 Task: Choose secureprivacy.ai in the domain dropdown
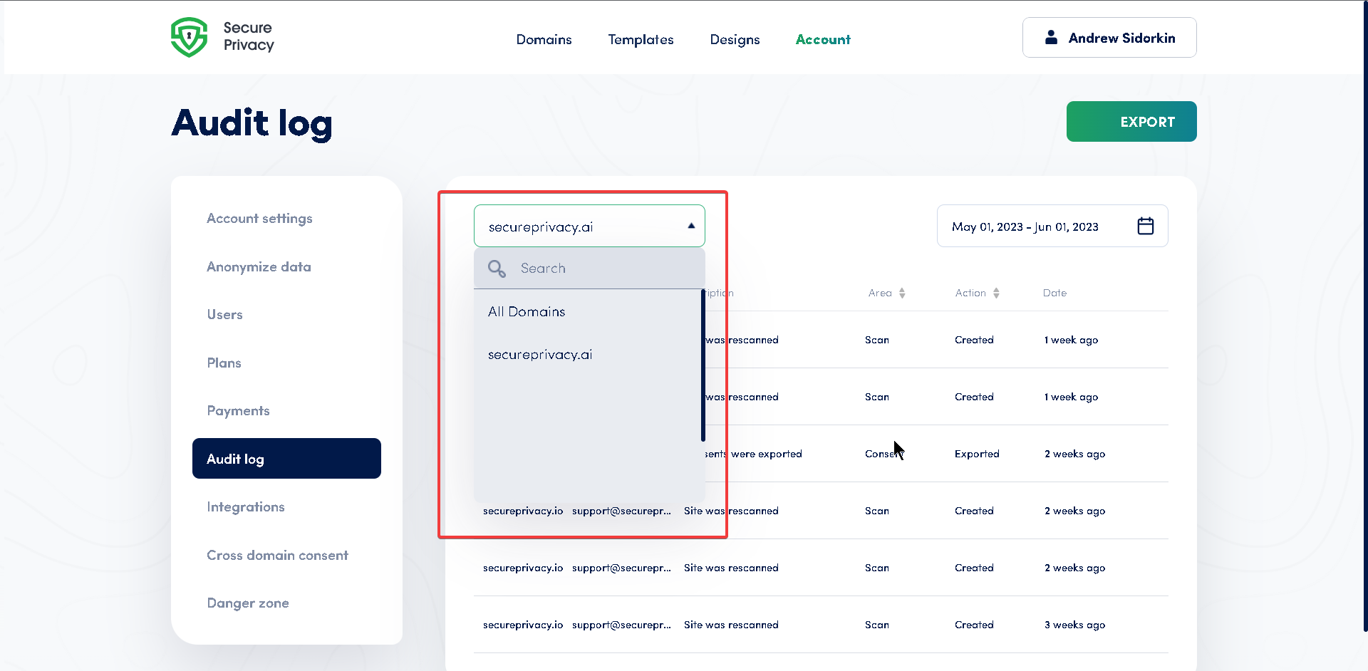pos(539,354)
